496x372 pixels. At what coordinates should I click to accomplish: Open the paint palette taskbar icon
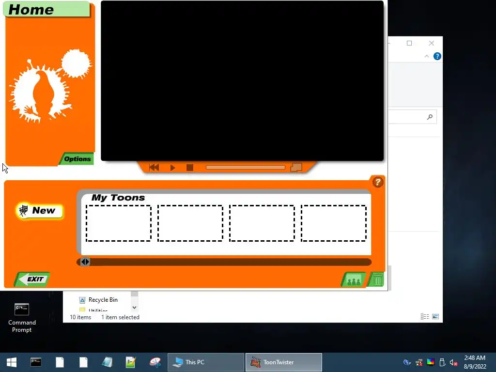pos(155,362)
